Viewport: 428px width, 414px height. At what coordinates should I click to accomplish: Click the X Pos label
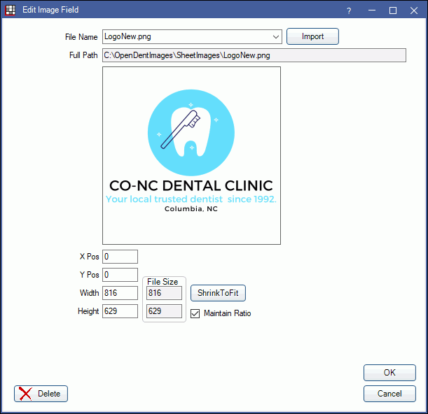tap(89, 257)
